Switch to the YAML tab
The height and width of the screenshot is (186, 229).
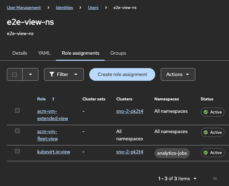point(44,53)
